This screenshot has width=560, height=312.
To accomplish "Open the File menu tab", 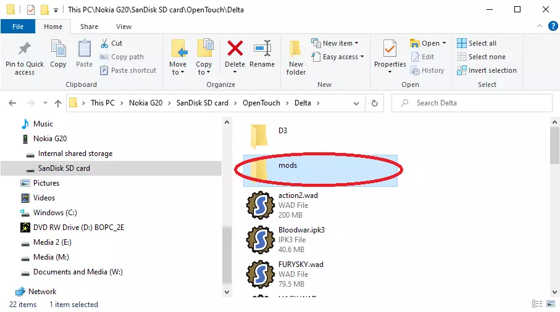I will pos(18,27).
